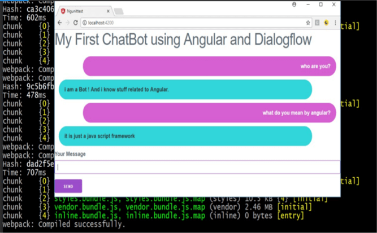Select the 'who are you?' chat bubble

click(210, 66)
